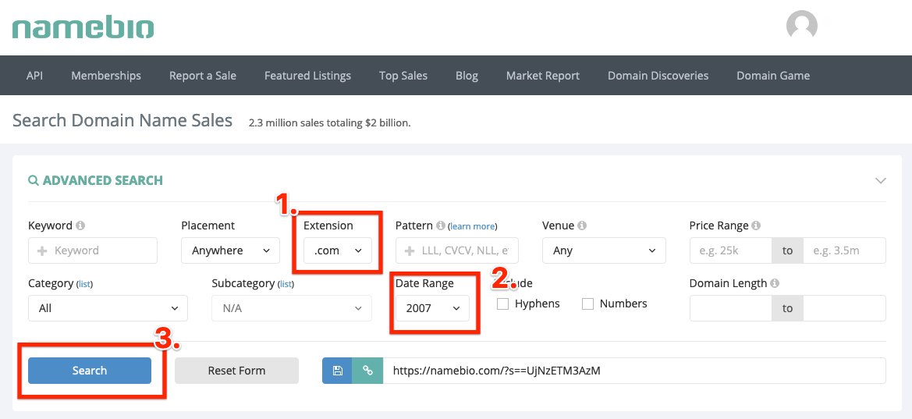Open Domain Discoveries page
Viewport: 912px width, 419px height.
[658, 76]
